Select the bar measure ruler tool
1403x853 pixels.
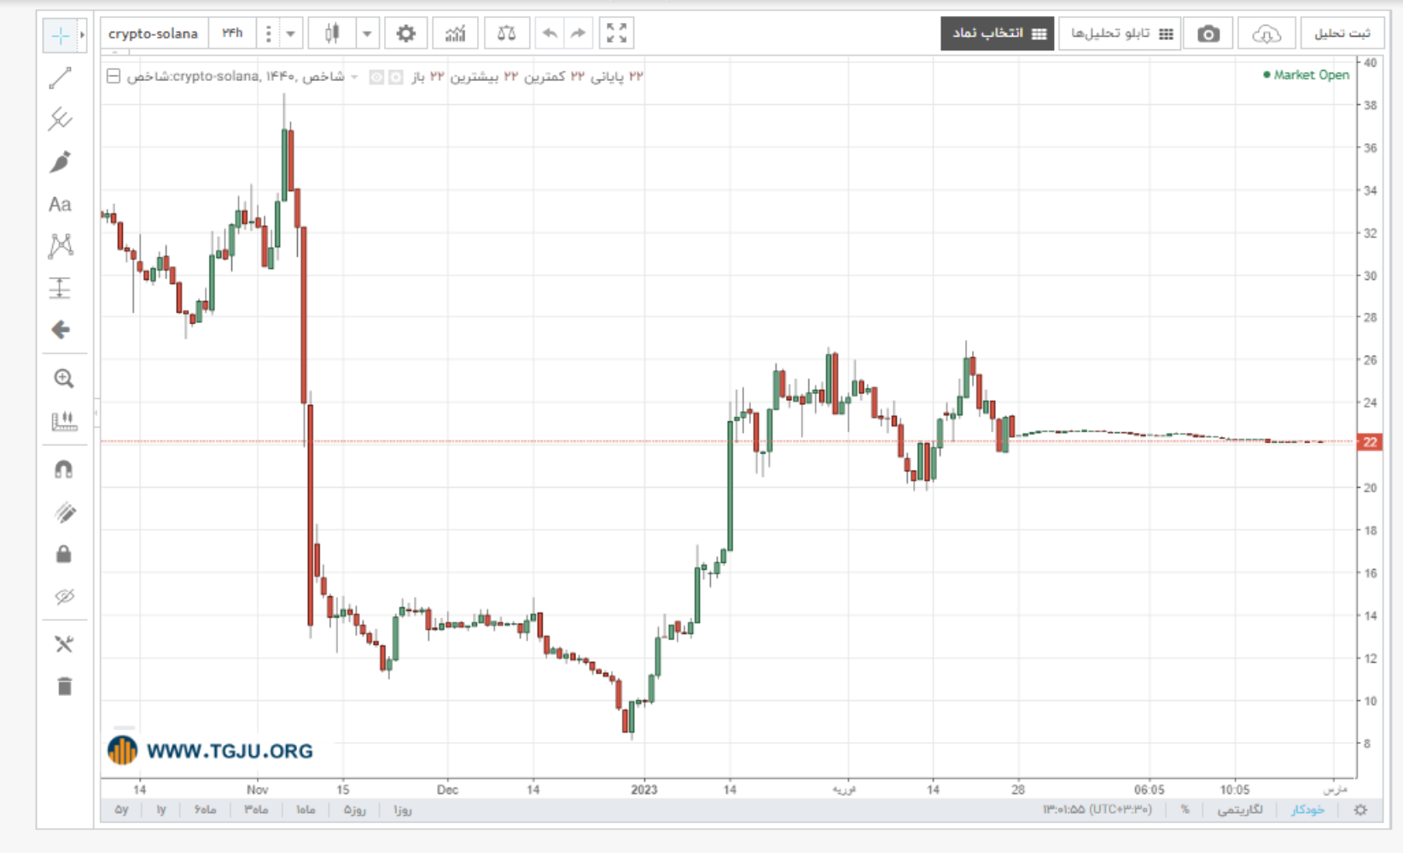pos(63,421)
